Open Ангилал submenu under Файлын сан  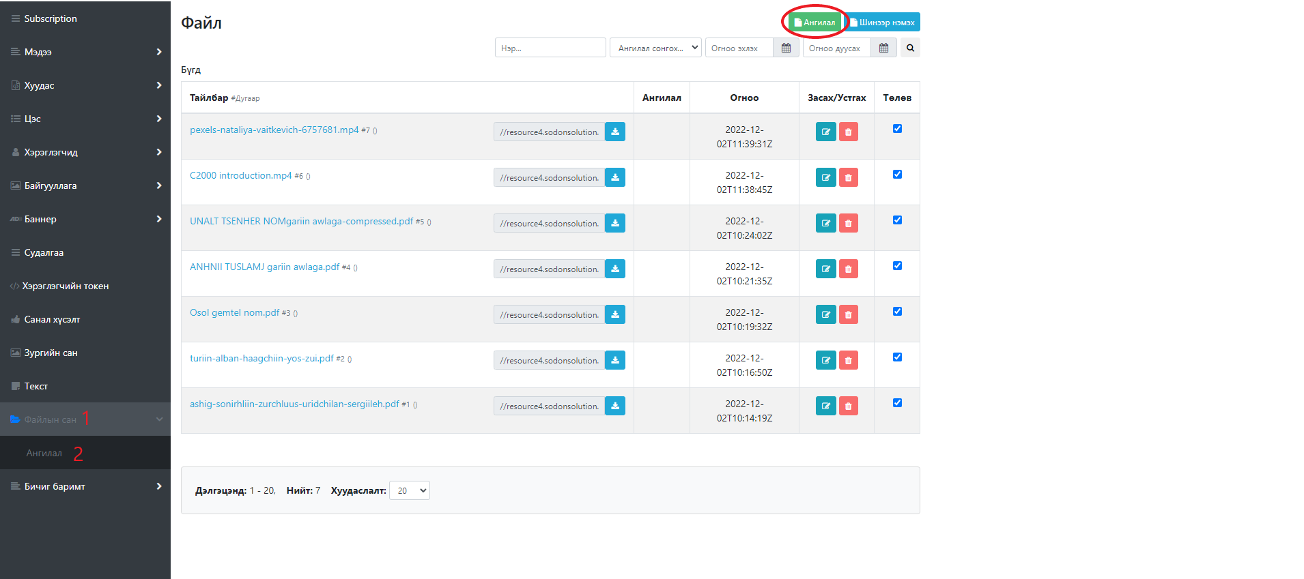coord(44,453)
